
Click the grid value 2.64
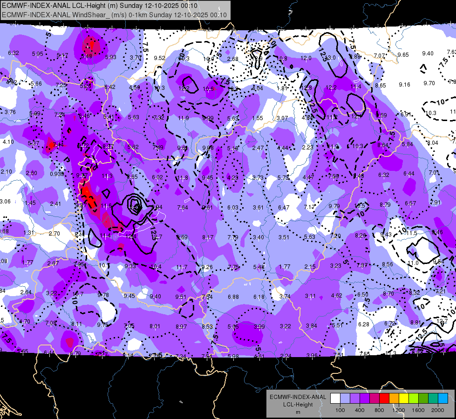pos(26,292)
